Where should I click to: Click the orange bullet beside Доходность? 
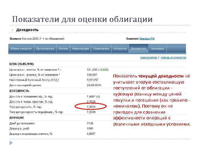(12, 30)
